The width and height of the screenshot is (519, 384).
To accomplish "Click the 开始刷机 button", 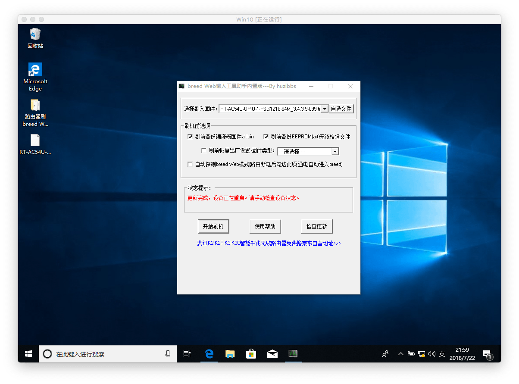I will click(x=213, y=226).
